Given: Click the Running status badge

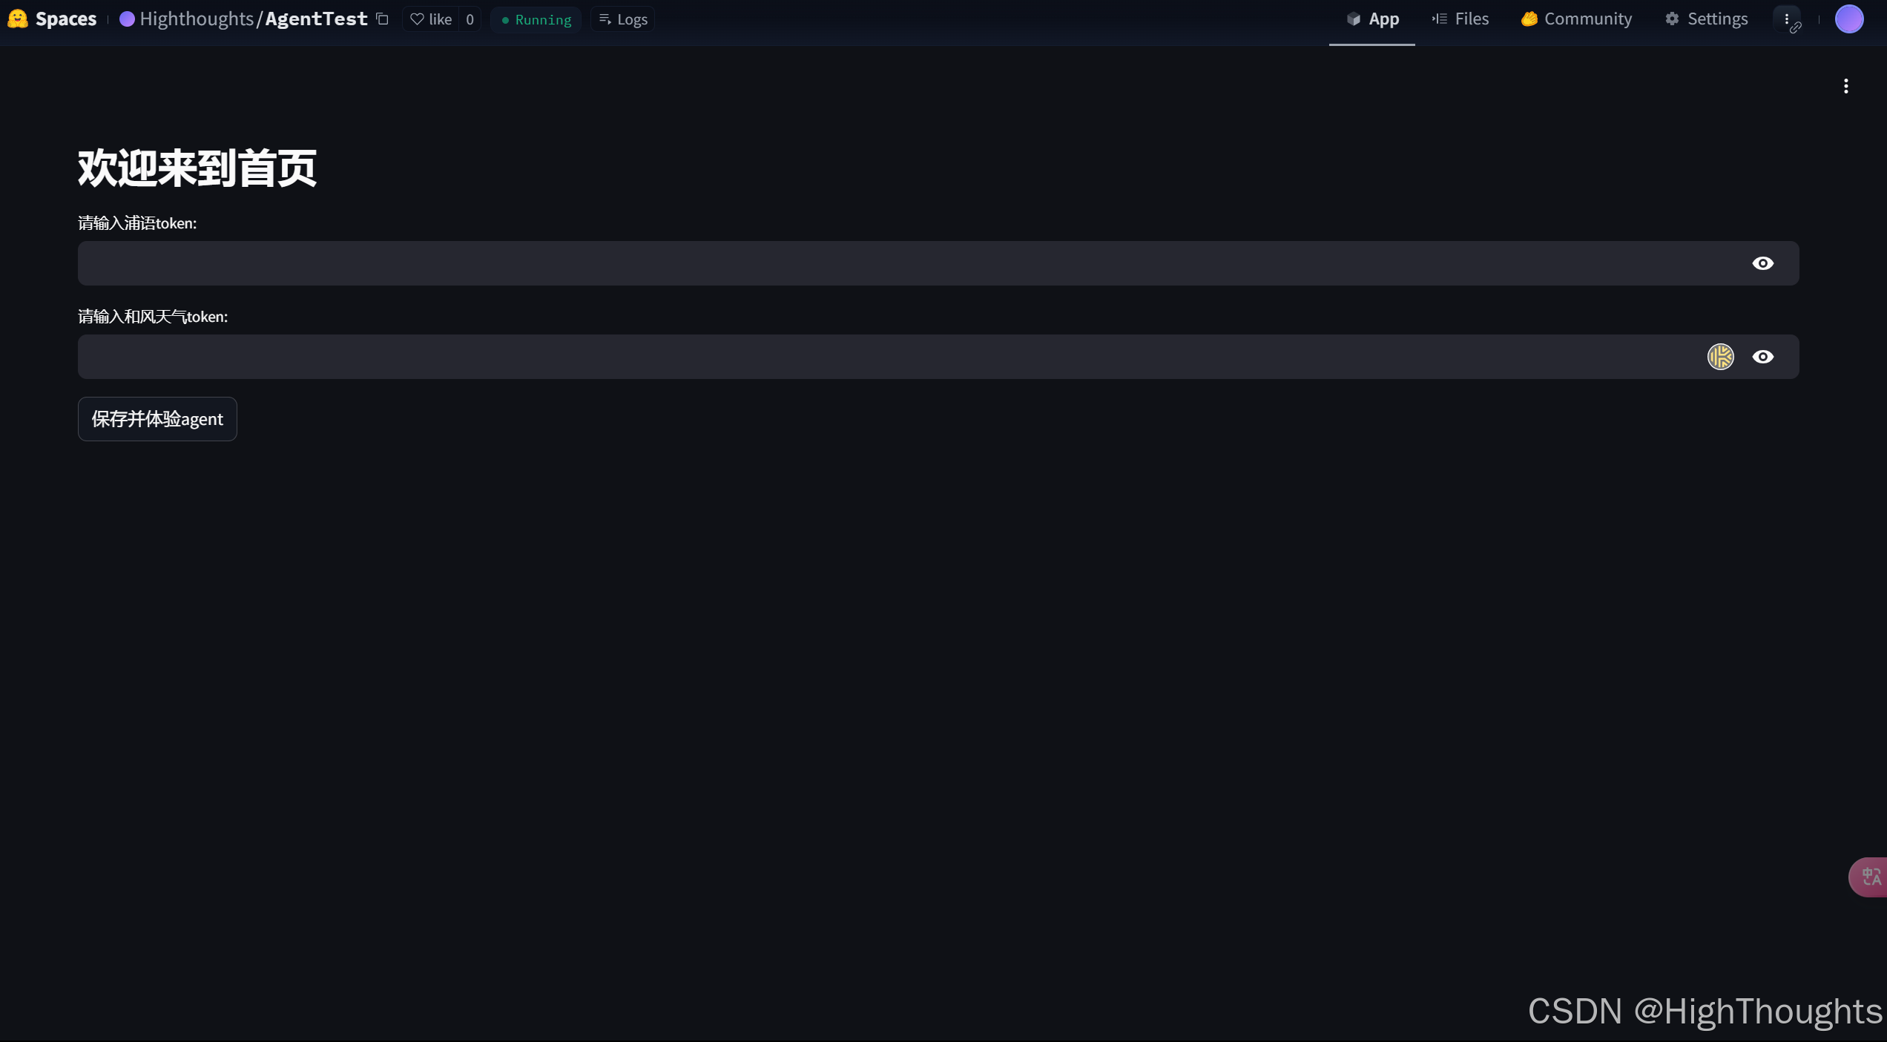Looking at the screenshot, I should click(x=536, y=19).
